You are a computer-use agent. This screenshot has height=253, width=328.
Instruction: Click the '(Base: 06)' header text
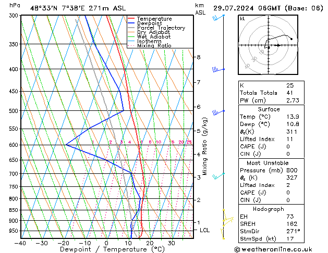click(303, 8)
